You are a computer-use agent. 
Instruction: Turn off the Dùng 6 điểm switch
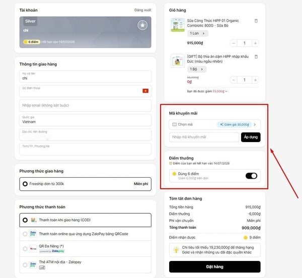[x=251, y=176]
